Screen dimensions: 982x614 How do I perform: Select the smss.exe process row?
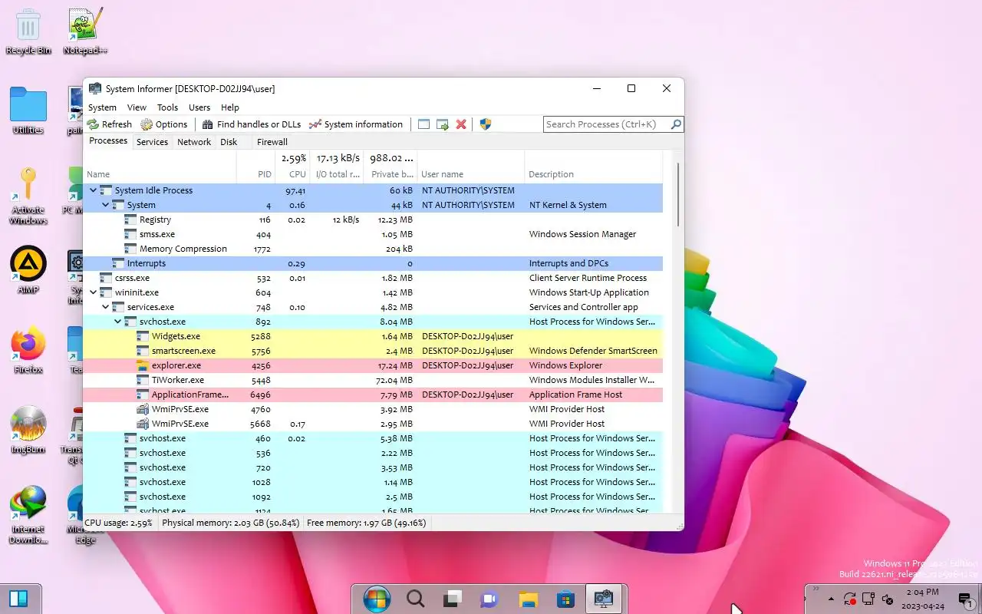point(373,234)
